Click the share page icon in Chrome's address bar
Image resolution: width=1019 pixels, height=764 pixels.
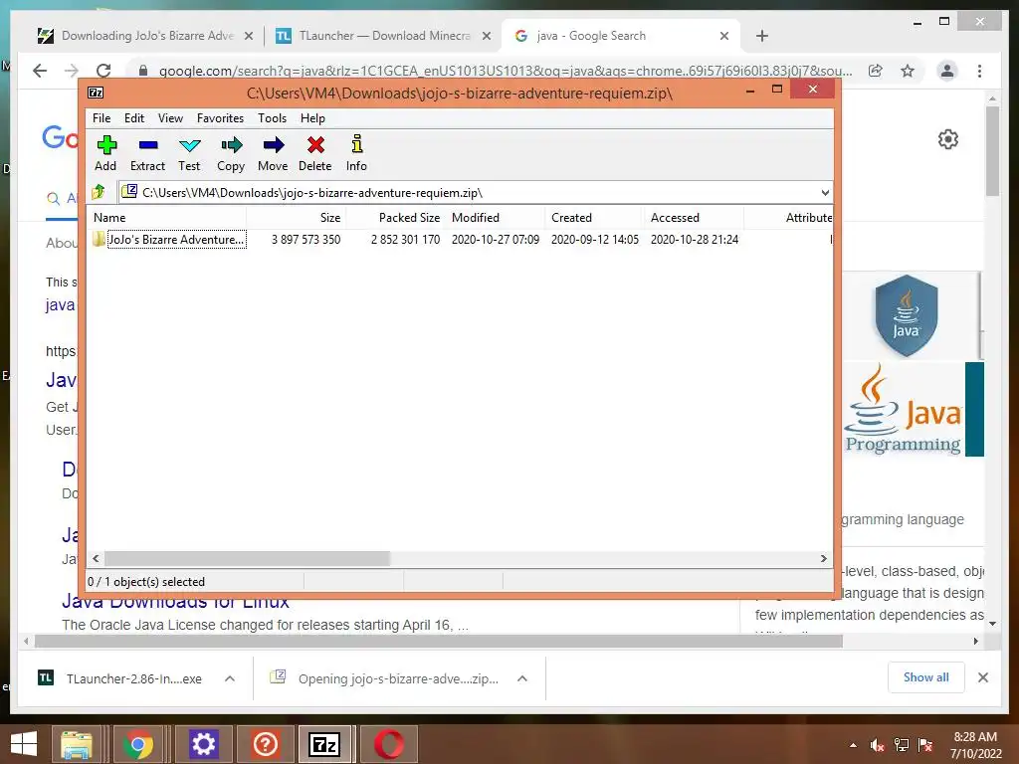(x=876, y=71)
